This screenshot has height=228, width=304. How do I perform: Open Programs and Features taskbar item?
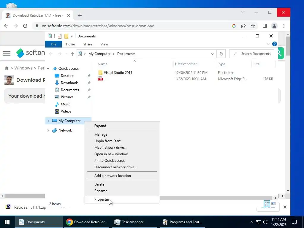[x=182, y=222]
